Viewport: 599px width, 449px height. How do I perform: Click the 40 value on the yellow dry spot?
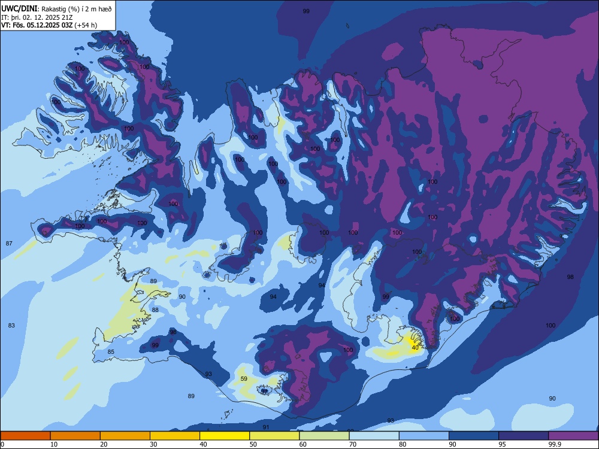(415, 347)
